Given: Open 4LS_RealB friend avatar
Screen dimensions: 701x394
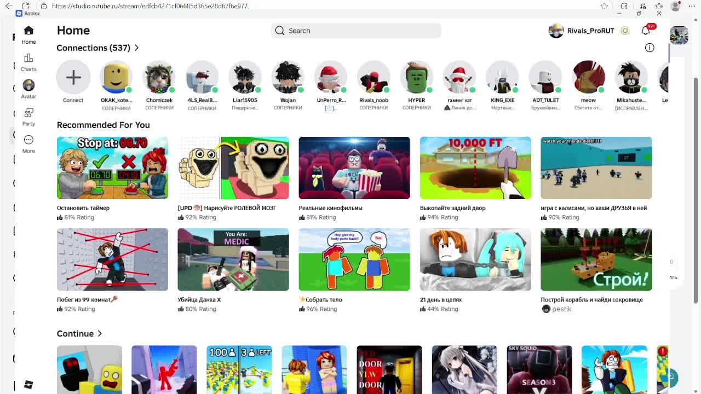Looking at the screenshot, I should pos(202,77).
